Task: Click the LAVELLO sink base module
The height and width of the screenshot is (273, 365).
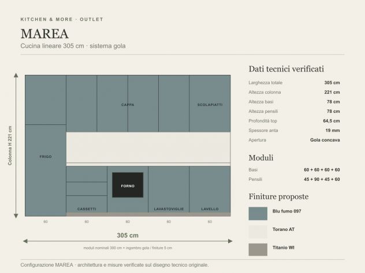Action: click(210, 189)
